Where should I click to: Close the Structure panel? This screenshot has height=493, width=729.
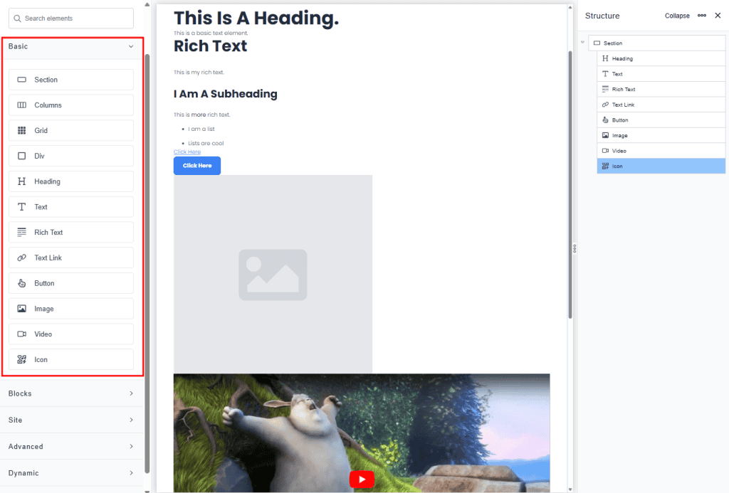pyautogui.click(x=718, y=16)
